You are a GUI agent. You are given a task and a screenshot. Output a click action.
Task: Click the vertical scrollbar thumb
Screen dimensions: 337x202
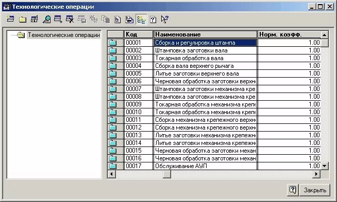(x=324, y=43)
